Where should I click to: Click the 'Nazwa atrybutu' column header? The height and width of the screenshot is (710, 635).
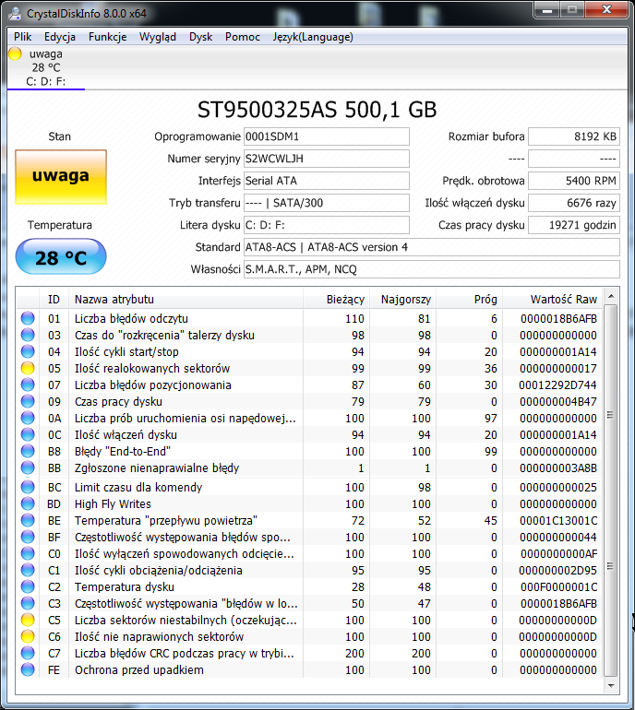coord(186,300)
